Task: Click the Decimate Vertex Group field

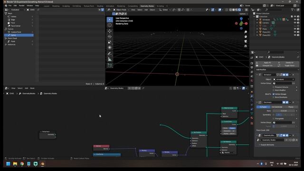Action: point(282,123)
